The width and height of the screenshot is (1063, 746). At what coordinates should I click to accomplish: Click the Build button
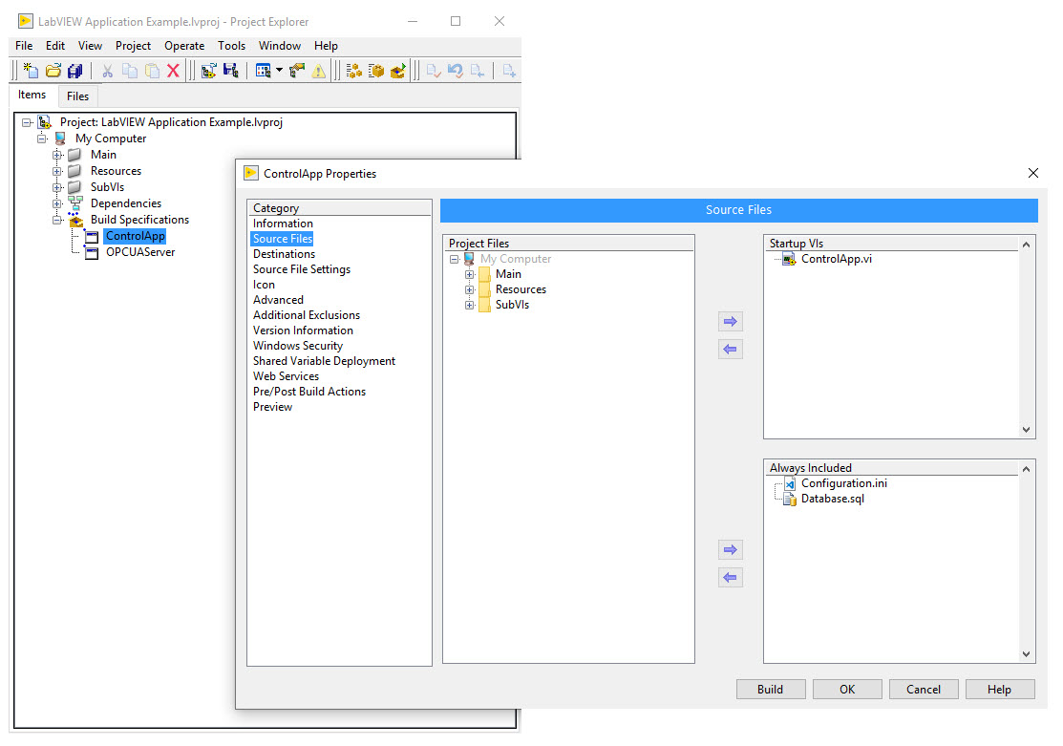click(771, 689)
